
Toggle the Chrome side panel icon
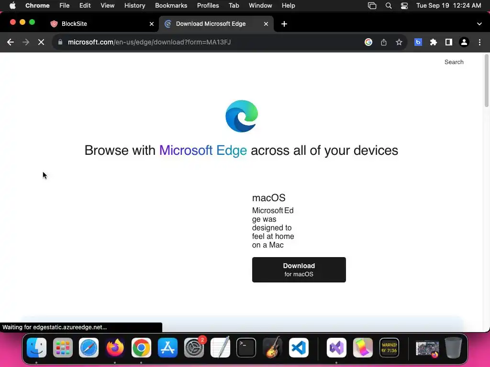(449, 42)
